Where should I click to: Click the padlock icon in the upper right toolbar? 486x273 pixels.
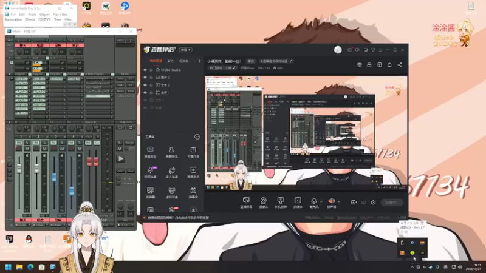tap(369, 65)
